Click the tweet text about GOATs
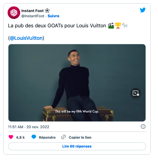The width and height of the screenshot is (158, 162). (x=68, y=26)
